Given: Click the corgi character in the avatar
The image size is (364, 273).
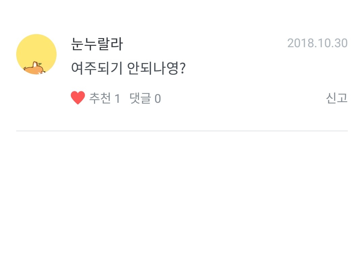Looking at the screenshot, I should (x=34, y=68).
